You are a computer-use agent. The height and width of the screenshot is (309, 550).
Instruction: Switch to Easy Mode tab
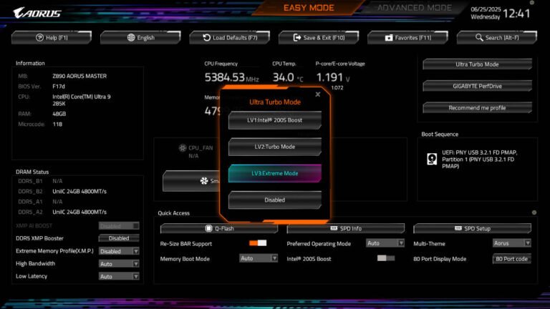pos(309,8)
